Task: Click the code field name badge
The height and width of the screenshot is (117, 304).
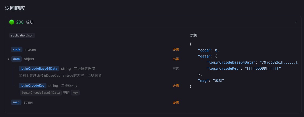Action: tap(17, 49)
